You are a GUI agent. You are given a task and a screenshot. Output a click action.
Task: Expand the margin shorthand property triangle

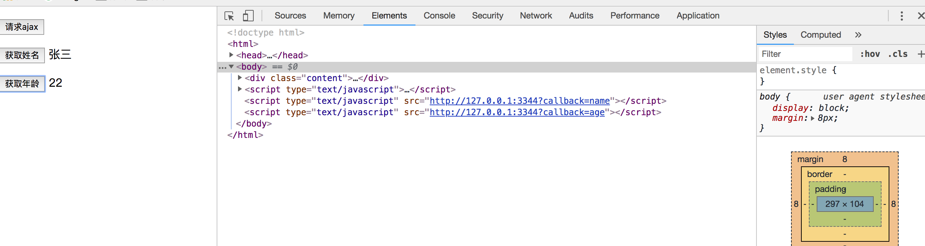click(813, 118)
